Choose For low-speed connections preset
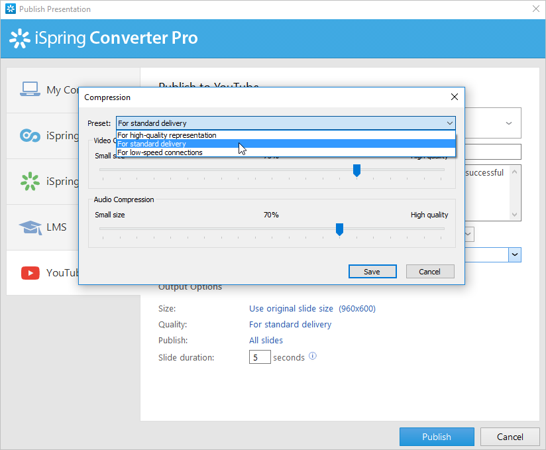546x450 pixels. (286, 152)
